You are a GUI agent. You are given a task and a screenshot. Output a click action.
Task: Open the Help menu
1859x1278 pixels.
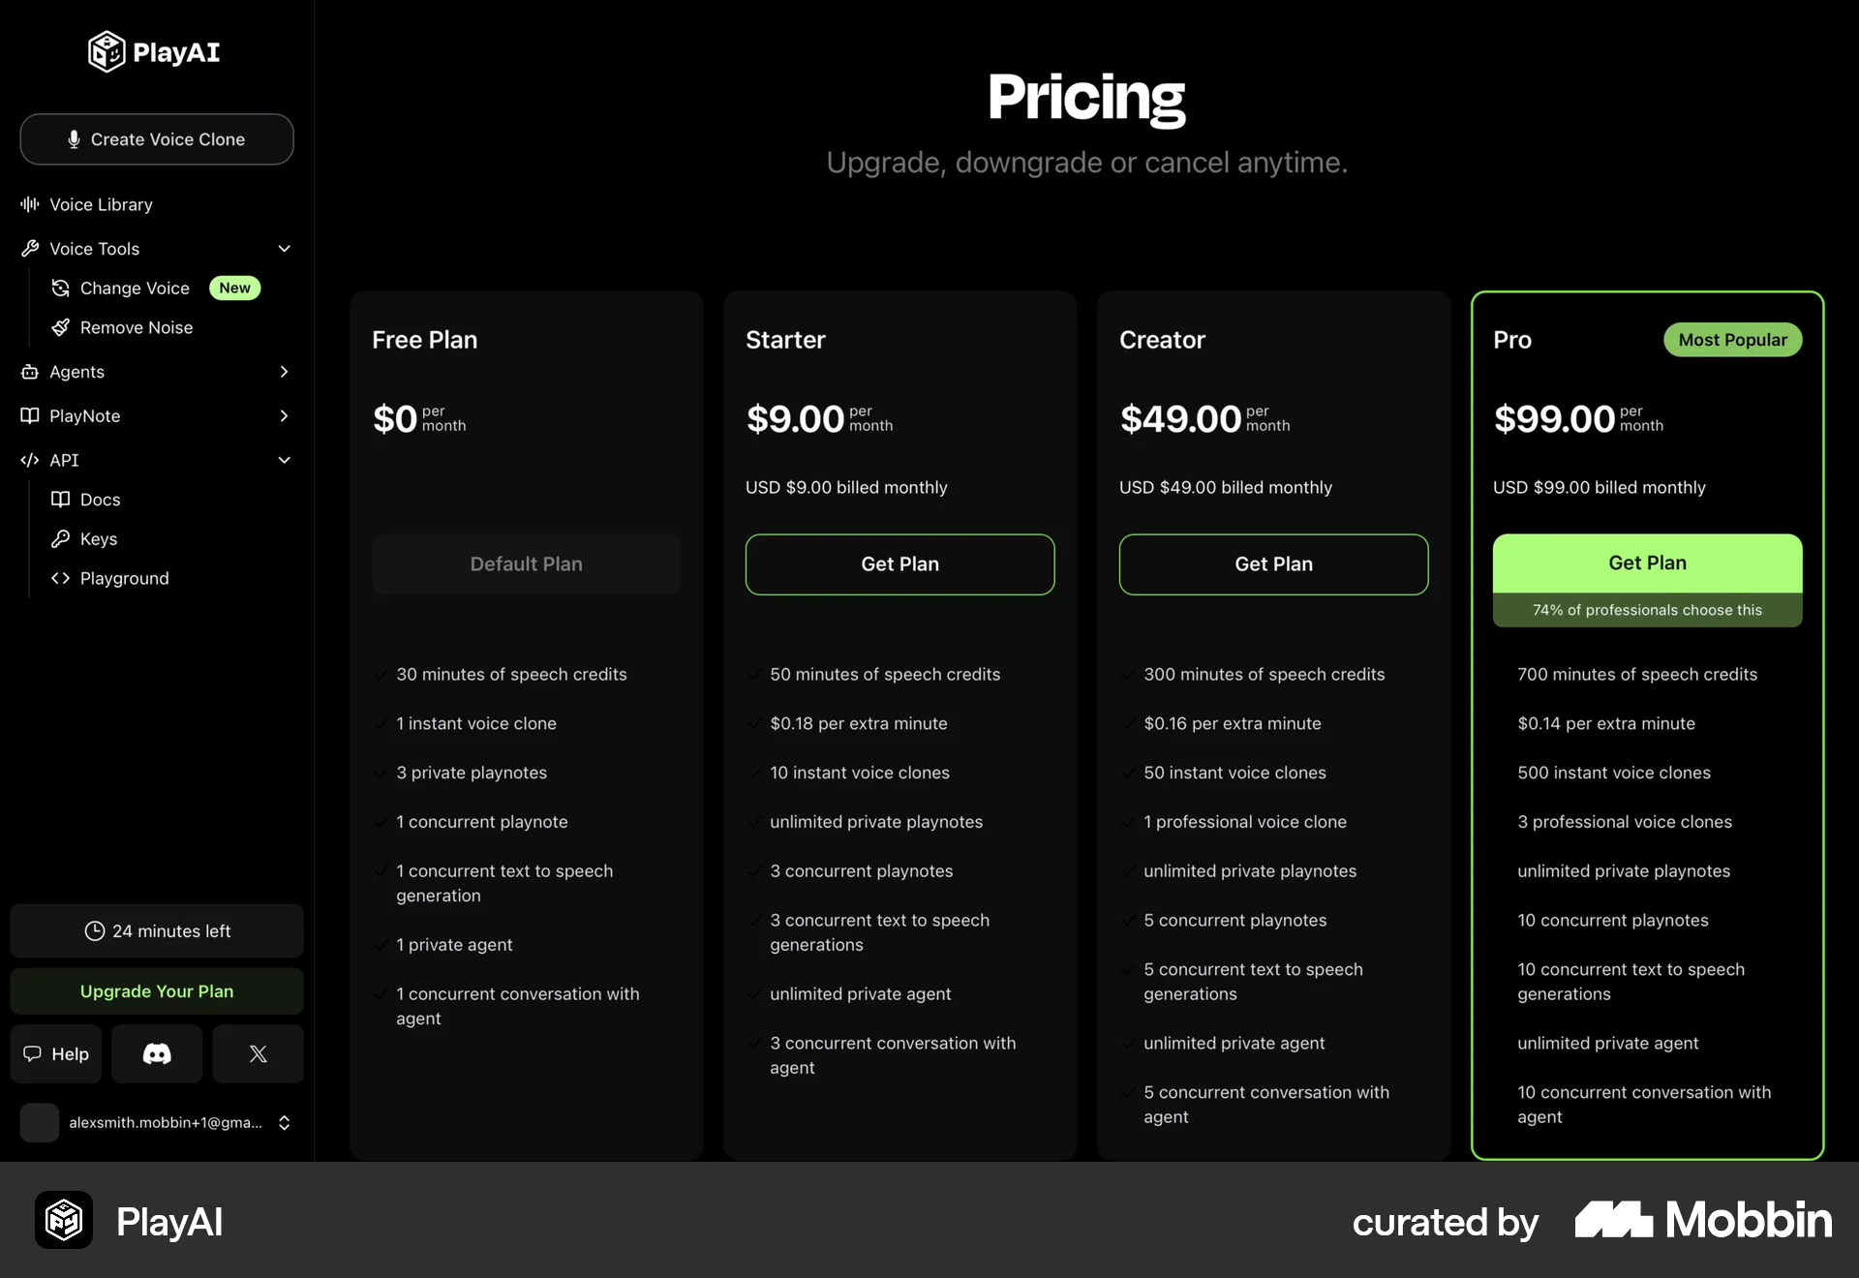55,1053
